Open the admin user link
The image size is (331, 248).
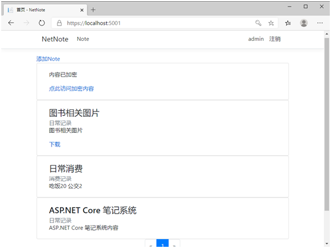point(256,39)
